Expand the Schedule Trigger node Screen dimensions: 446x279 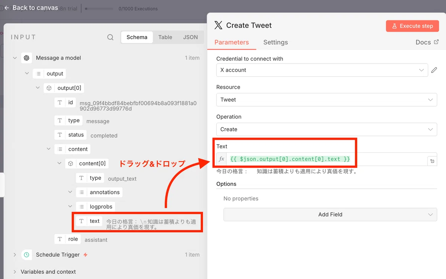(x=15, y=255)
